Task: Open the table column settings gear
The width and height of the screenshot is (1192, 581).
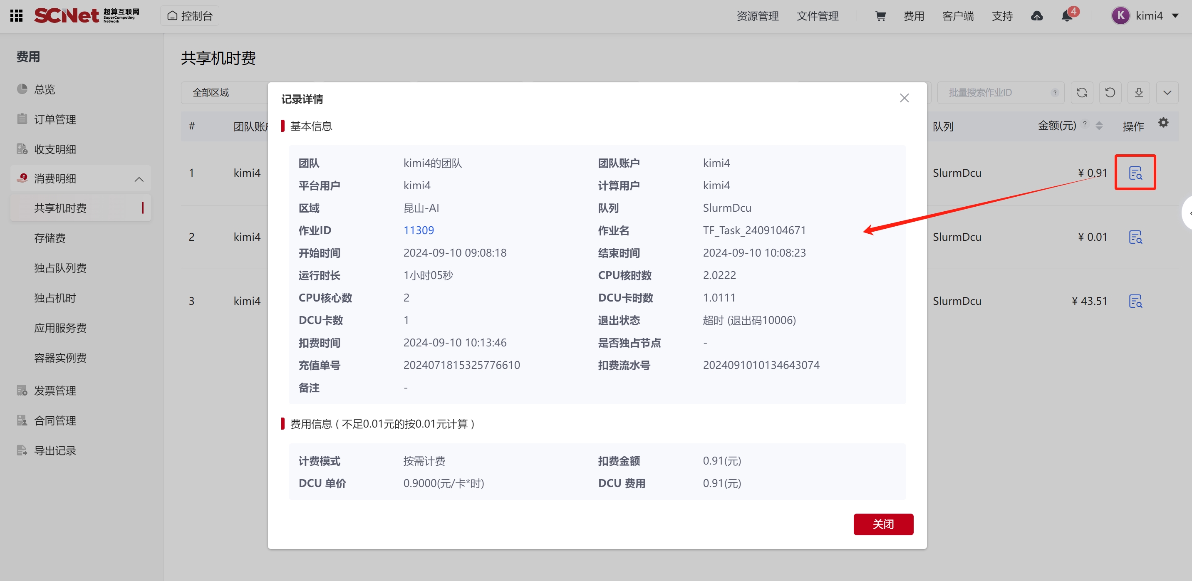Action: (x=1163, y=123)
